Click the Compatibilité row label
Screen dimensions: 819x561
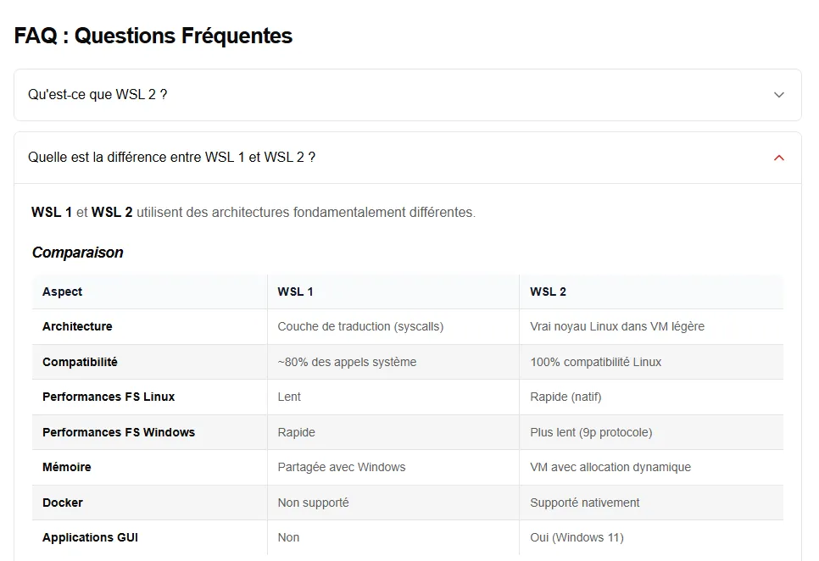(80, 362)
